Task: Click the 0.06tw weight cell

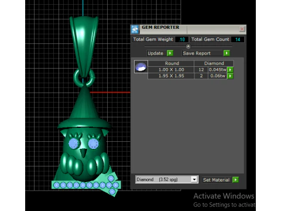Action: 218,76
